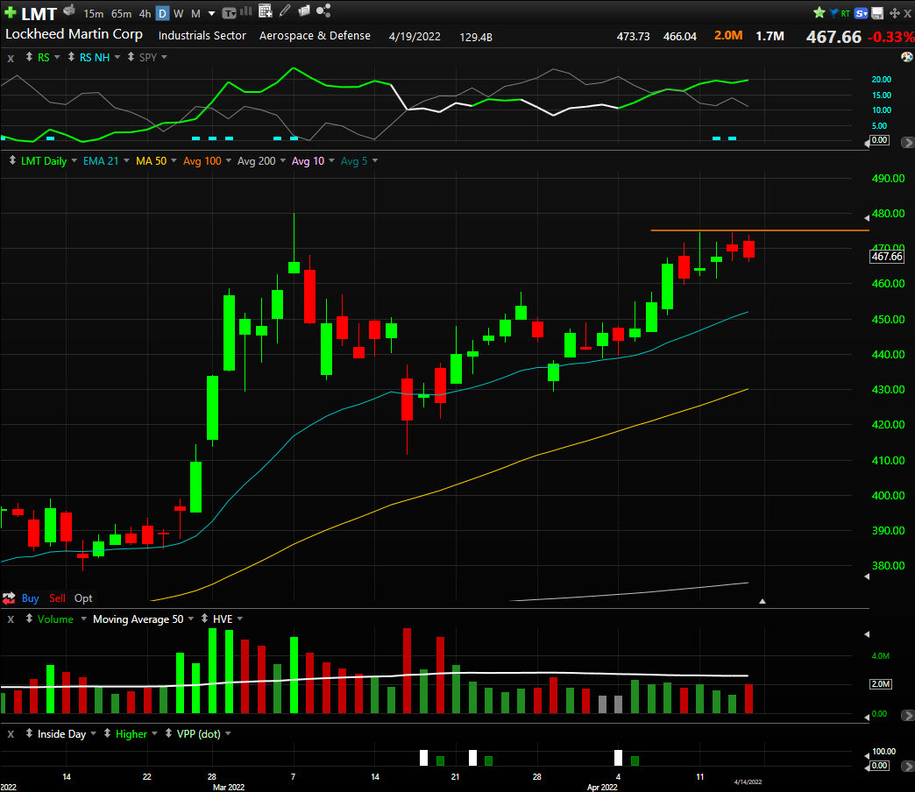Open the chart template T menu icon

229,13
